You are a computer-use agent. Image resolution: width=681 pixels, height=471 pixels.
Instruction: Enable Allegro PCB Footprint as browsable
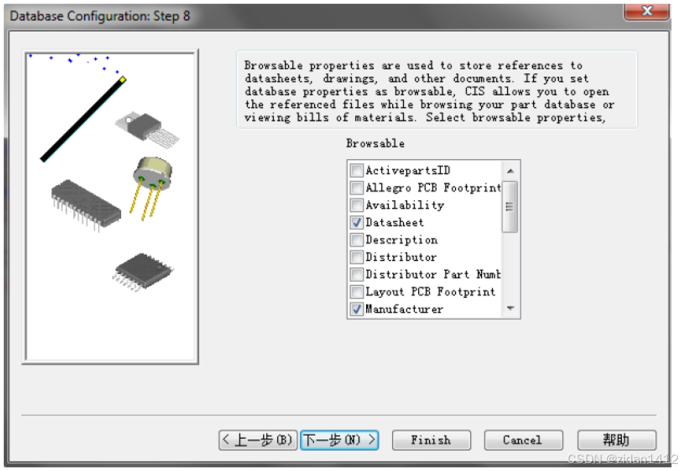(x=357, y=187)
